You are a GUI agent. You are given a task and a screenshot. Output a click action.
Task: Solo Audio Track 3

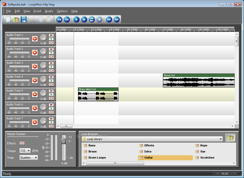(51, 67)
